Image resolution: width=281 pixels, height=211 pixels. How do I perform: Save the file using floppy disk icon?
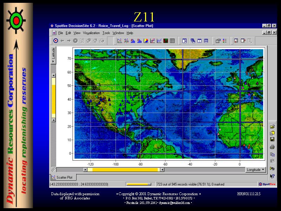pos(272,140)
